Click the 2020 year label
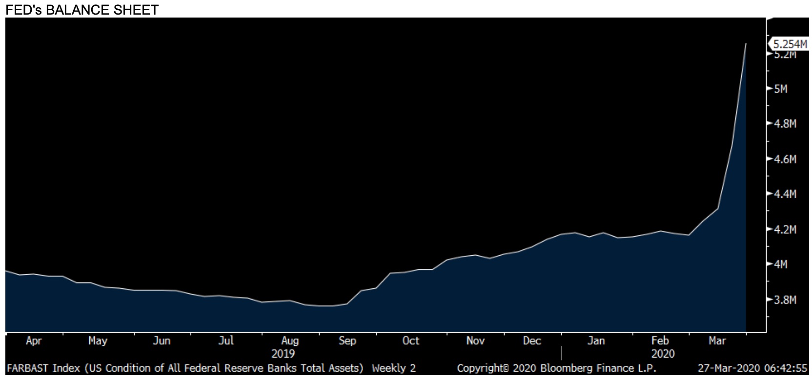This screenshot has height=377, width=812. [663, 354]
